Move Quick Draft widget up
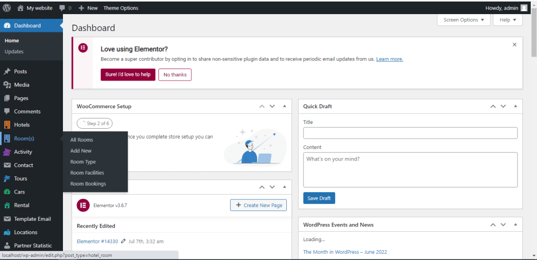 coord(493,106)
